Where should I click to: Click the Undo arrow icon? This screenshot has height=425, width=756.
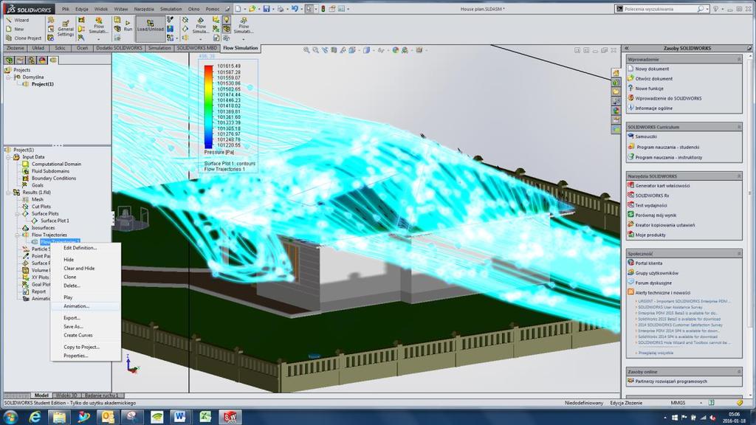tap(294, 9)
